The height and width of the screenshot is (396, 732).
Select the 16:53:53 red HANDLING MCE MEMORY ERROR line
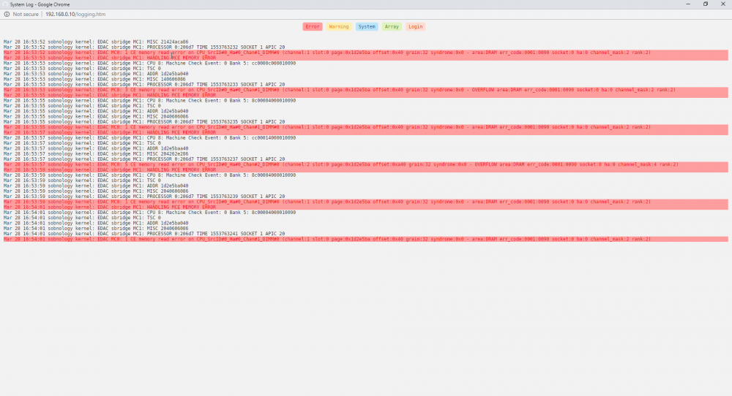[x=365, y=58]
